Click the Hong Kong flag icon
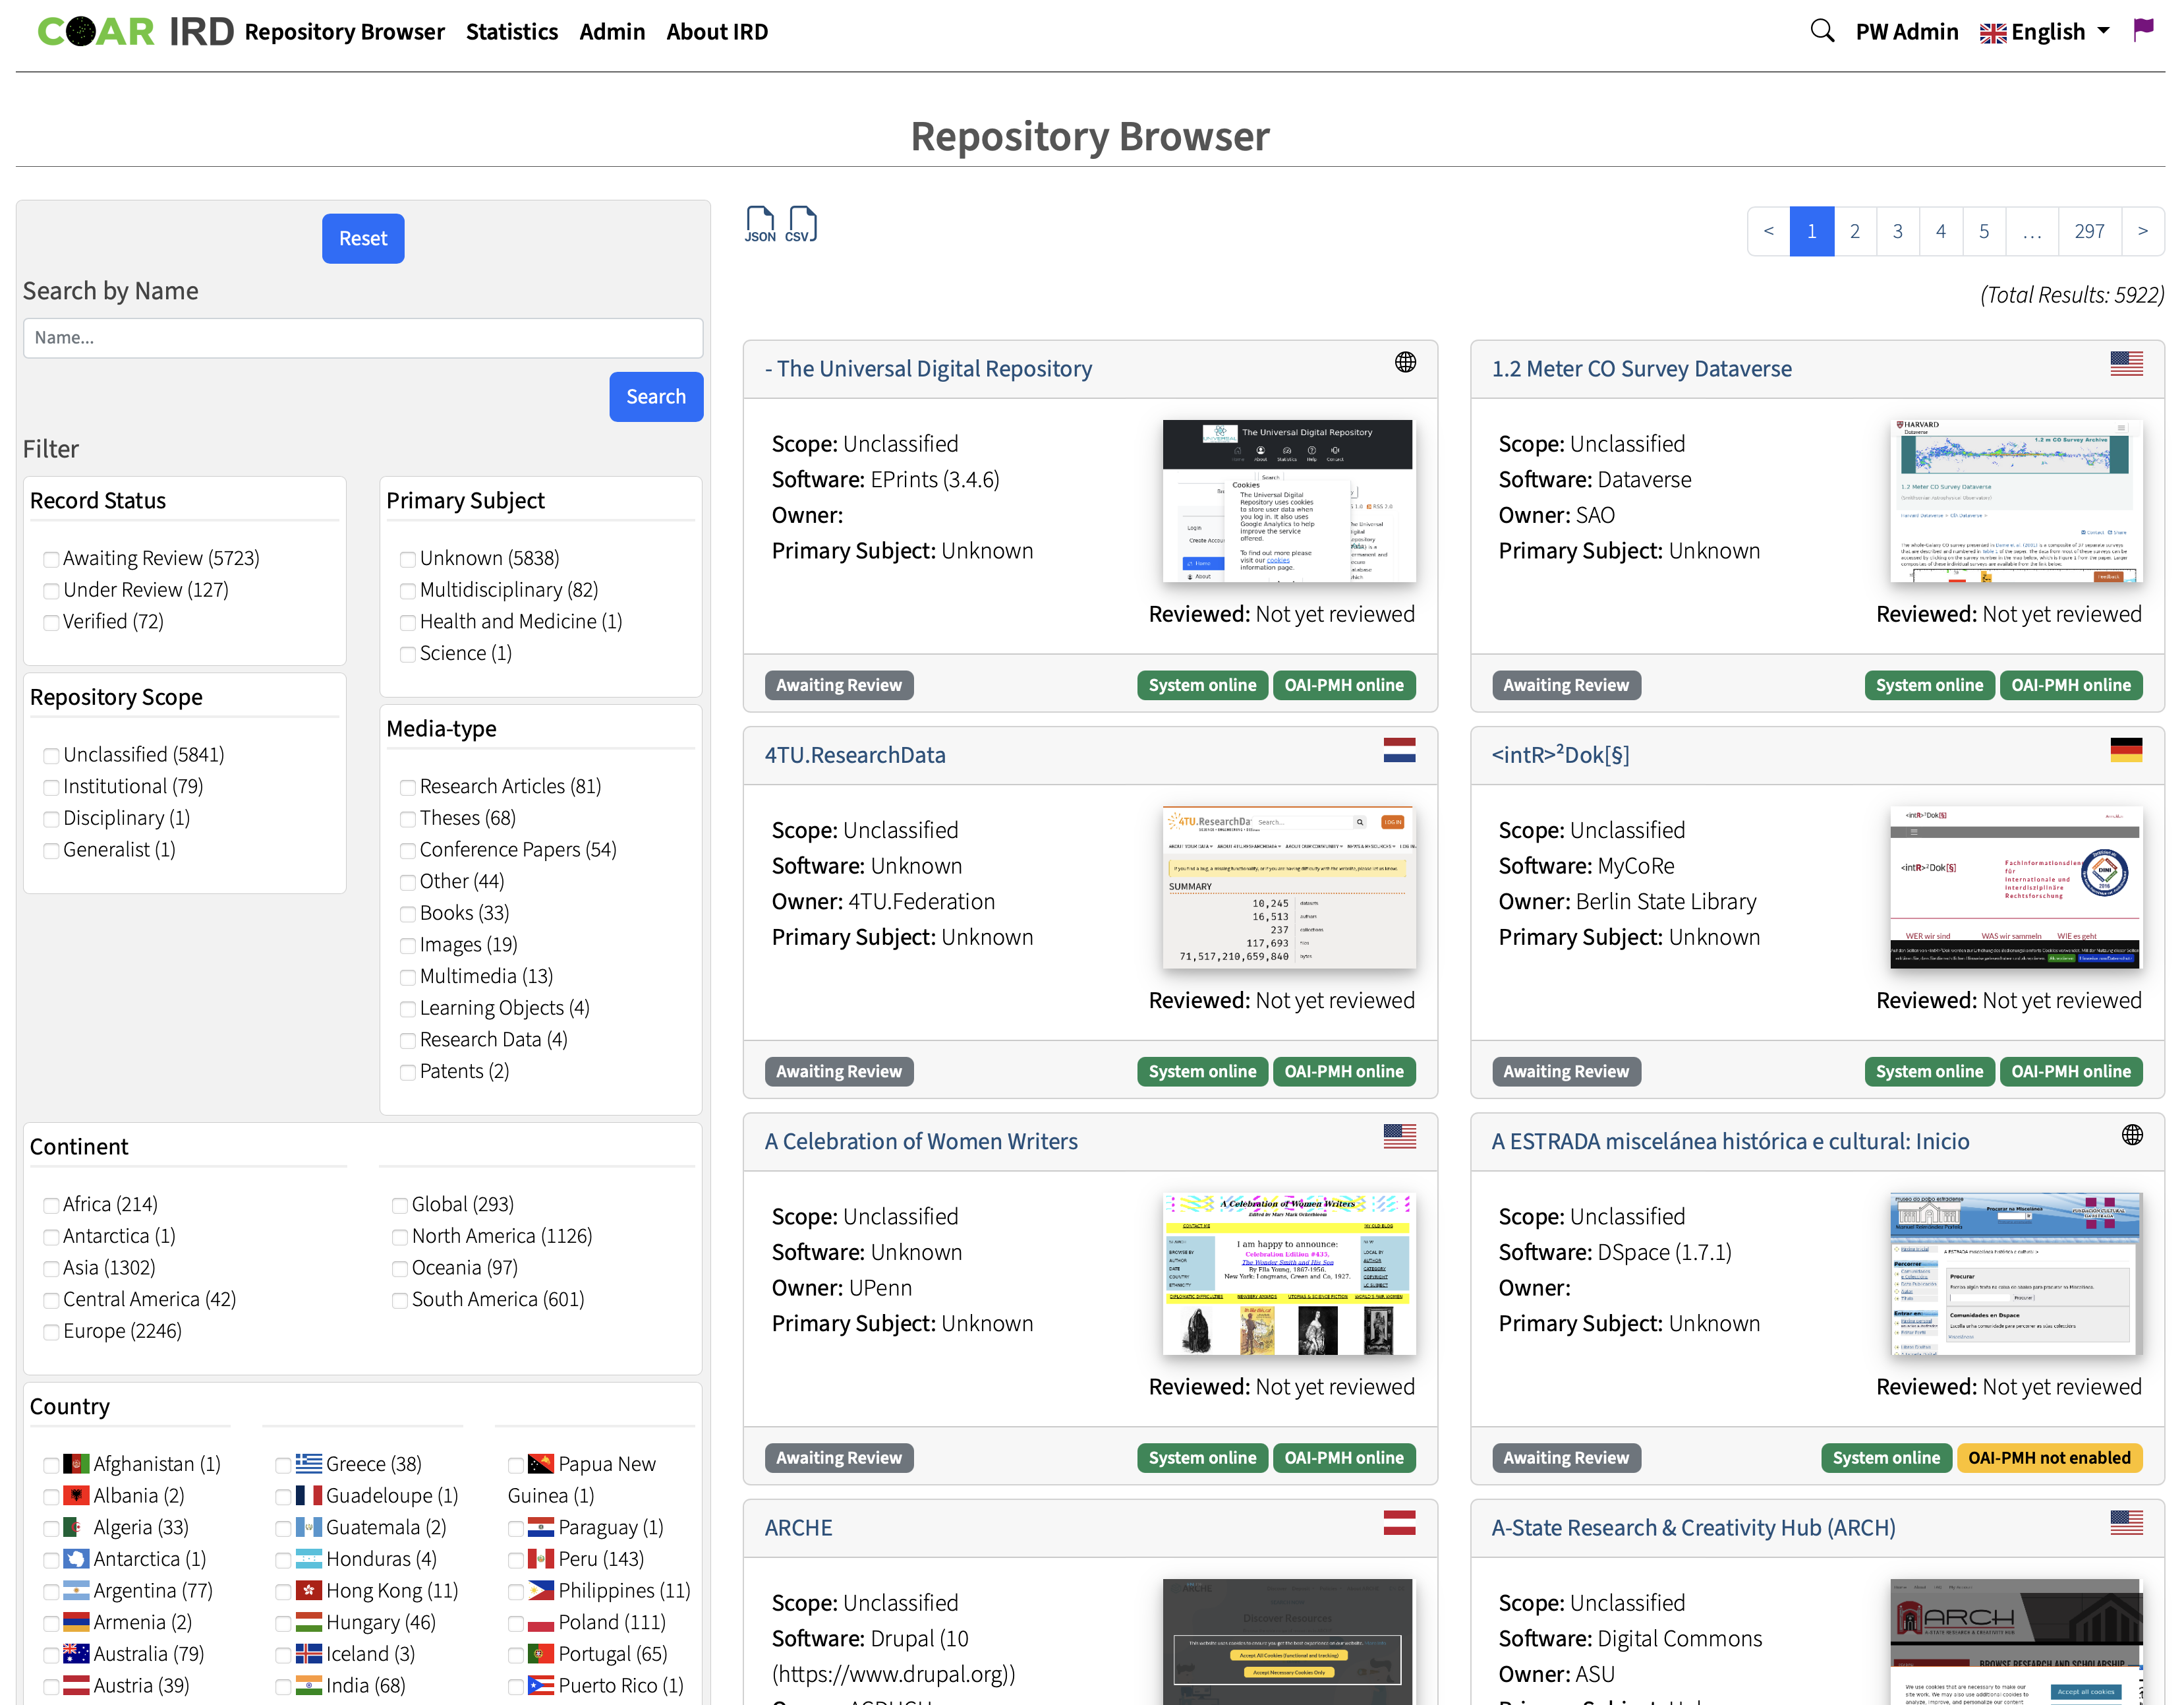This screenshot has height=1705, width=2184. [309, 1591]
